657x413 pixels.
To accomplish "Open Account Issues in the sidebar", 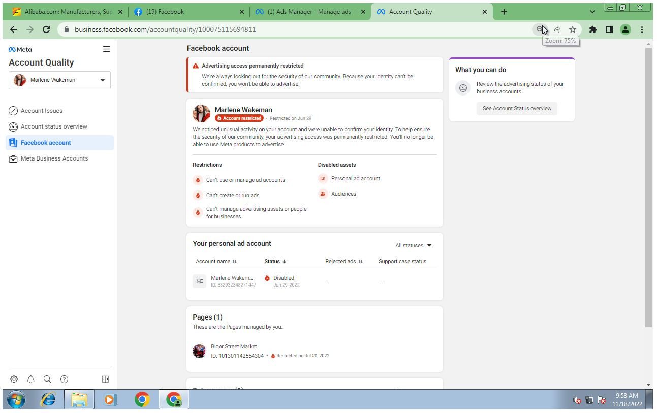I will click(x=59, y=111).
